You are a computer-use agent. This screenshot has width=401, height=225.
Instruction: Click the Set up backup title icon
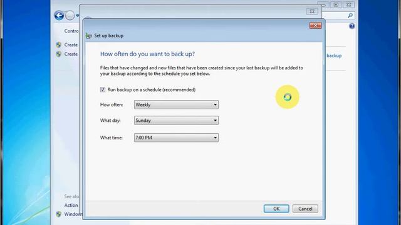[x=88, y=36]
